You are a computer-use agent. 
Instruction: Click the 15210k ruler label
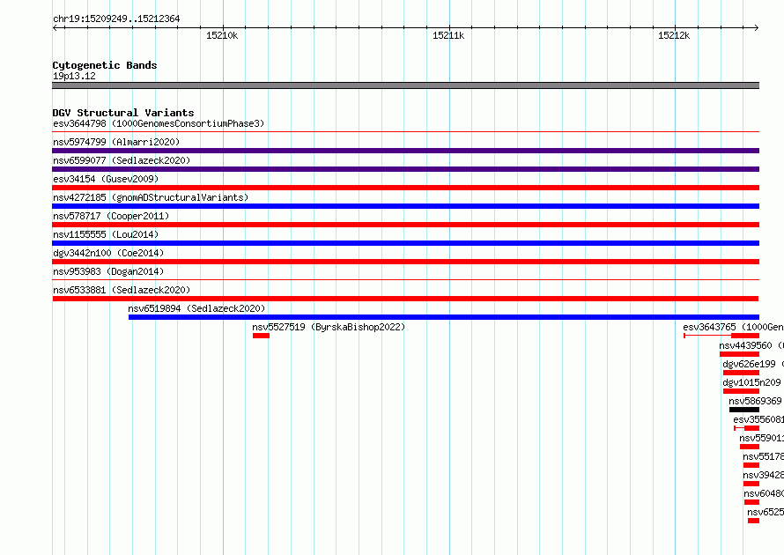pyautogui.click(x=222, y=35)
